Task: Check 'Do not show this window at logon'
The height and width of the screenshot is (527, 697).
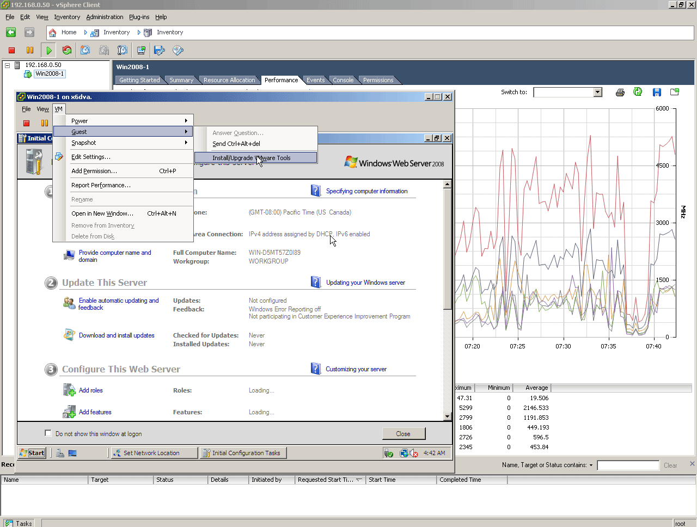Action: [x=48, y=433]
